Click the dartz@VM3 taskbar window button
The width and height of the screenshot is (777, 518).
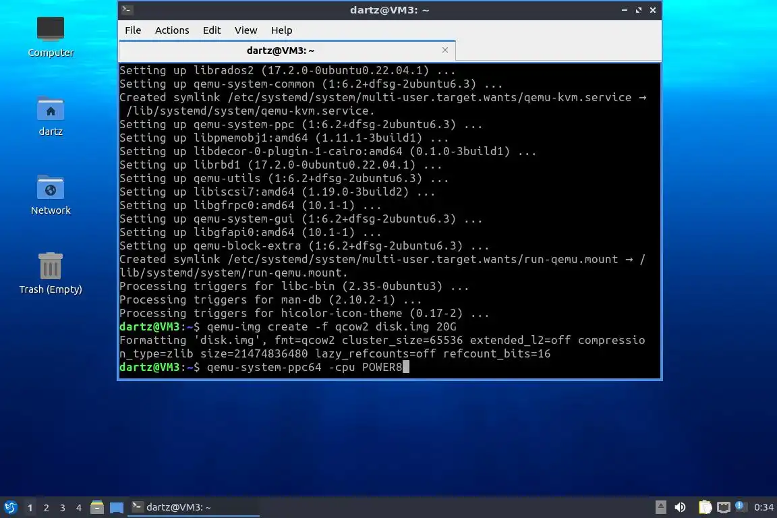(x=194, y=507)
